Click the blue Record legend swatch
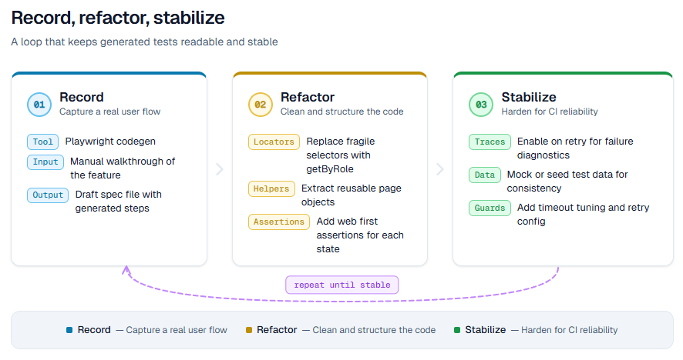 pos(69,330)
